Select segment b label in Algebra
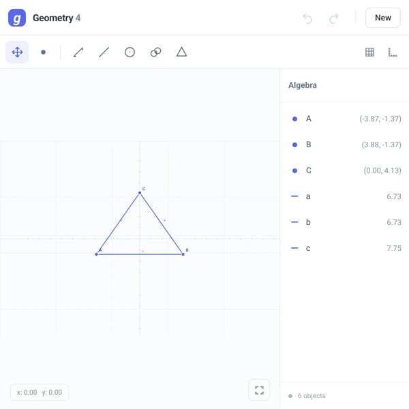 308,222
